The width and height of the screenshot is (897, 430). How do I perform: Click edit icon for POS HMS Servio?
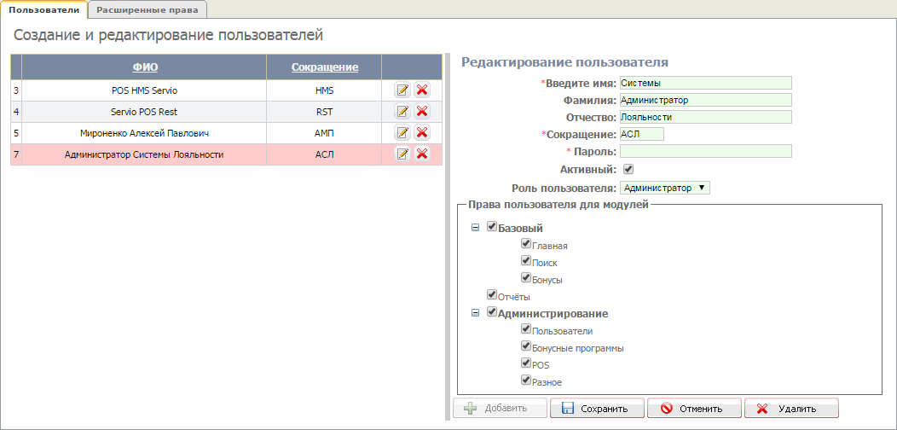[x=402, y=90]
